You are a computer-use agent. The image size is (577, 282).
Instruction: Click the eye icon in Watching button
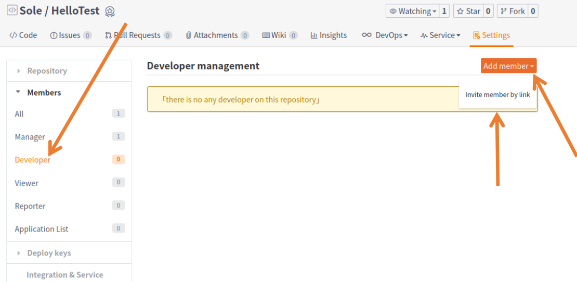[393, 11]
